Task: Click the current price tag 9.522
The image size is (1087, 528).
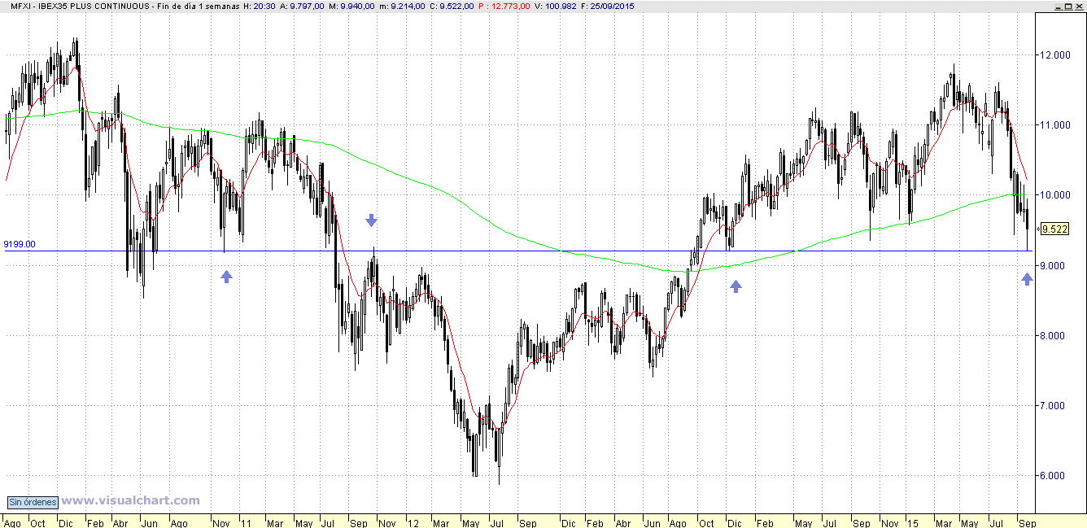Action: click(x=1054, y=229)
